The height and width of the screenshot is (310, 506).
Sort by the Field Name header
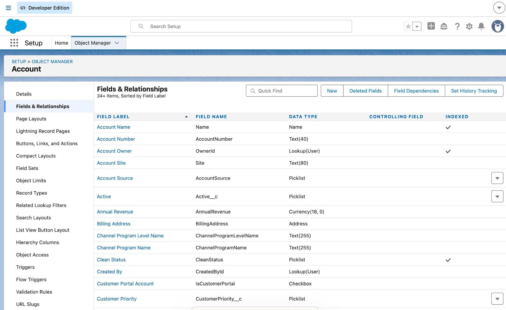(211, 117)
